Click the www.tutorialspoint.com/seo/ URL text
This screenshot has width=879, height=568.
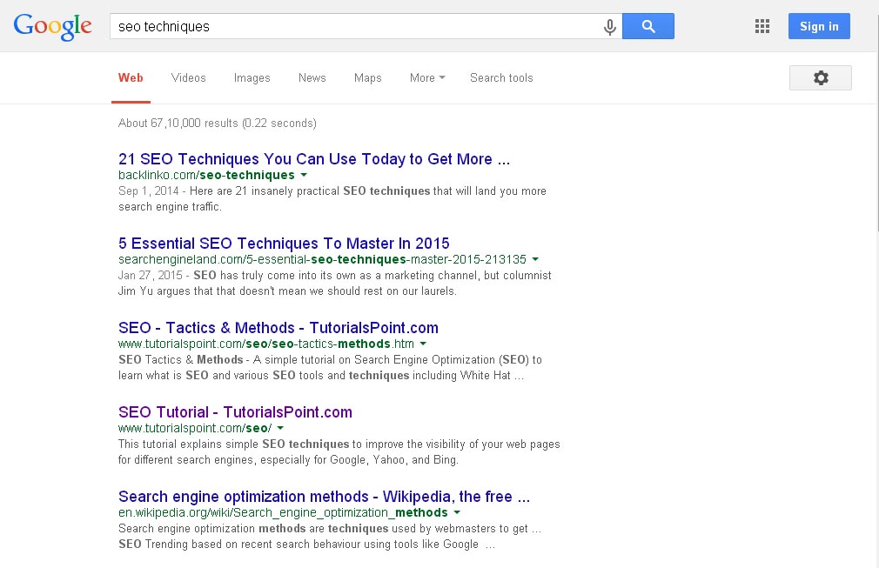[x=195, y=428]
